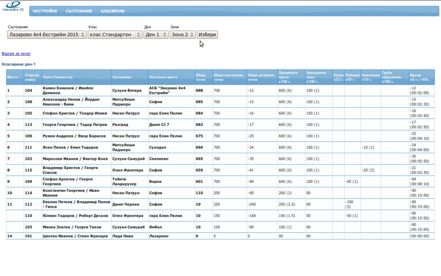
Task: Open the Версия за печат link
Action: (x=16, y=53)
